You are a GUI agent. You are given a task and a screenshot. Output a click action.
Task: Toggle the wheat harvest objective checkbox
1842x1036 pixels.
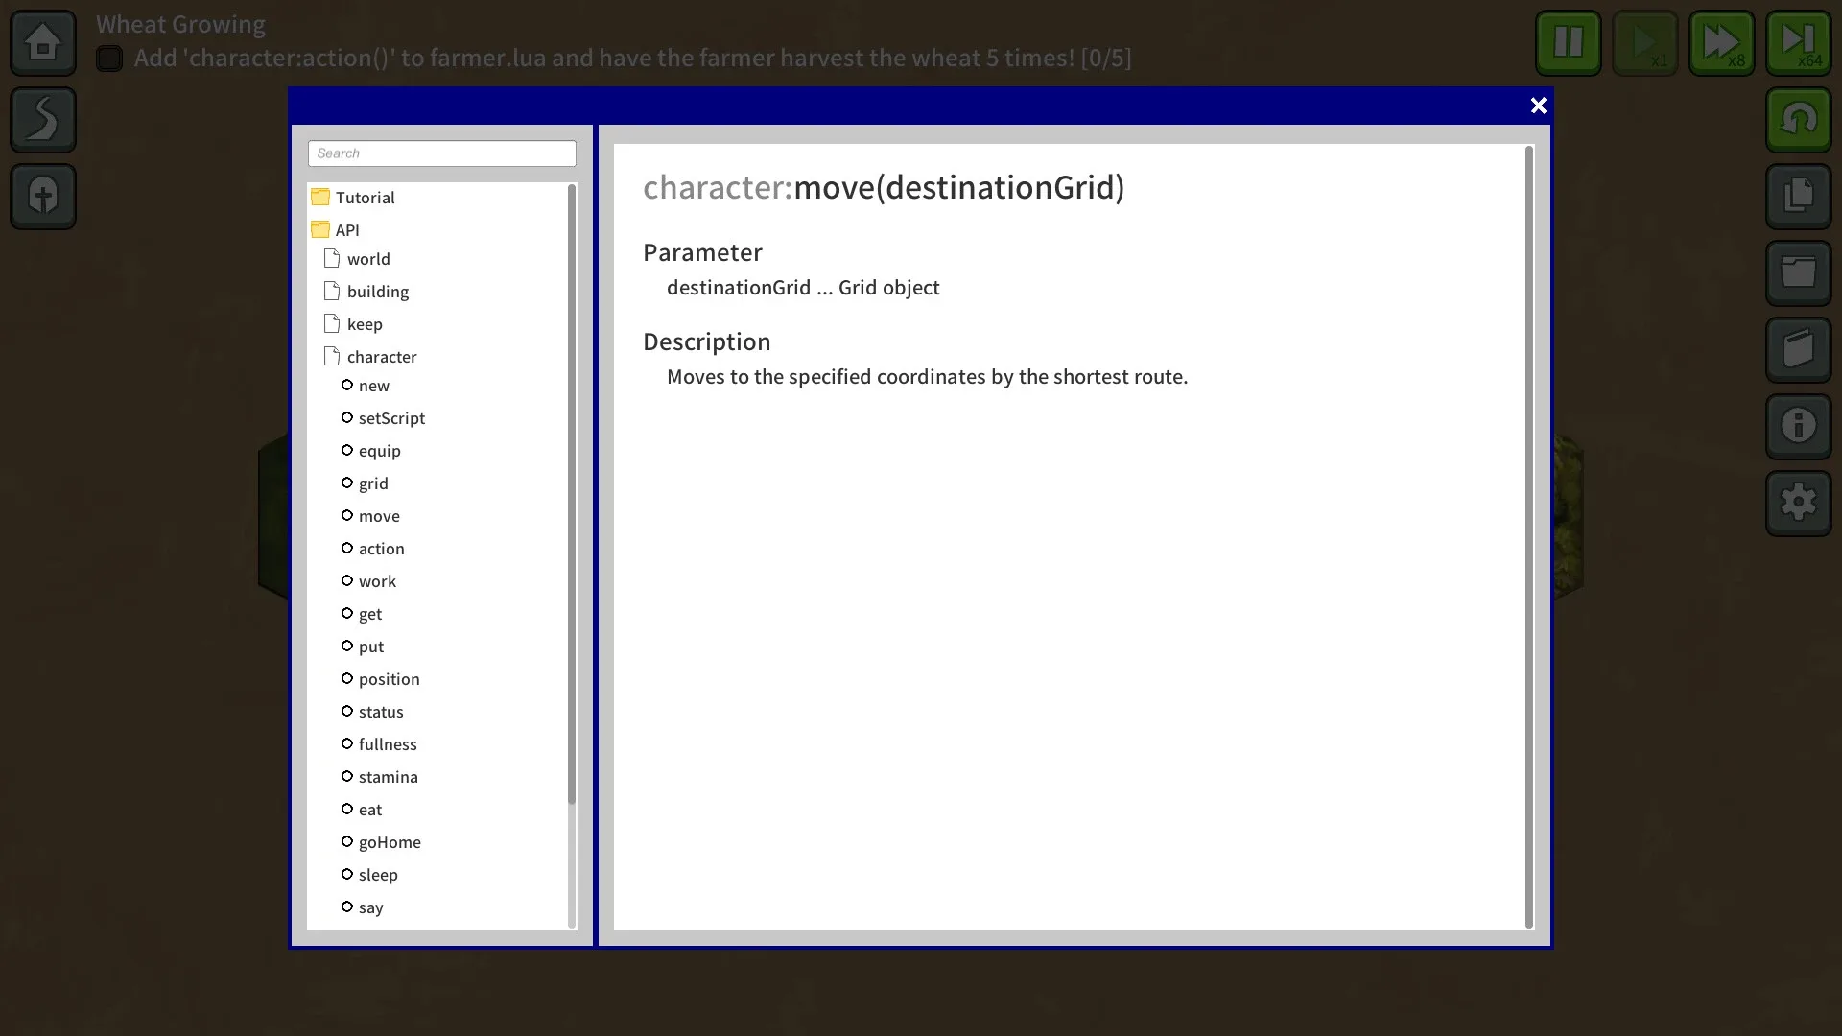(x=109, y=59)
